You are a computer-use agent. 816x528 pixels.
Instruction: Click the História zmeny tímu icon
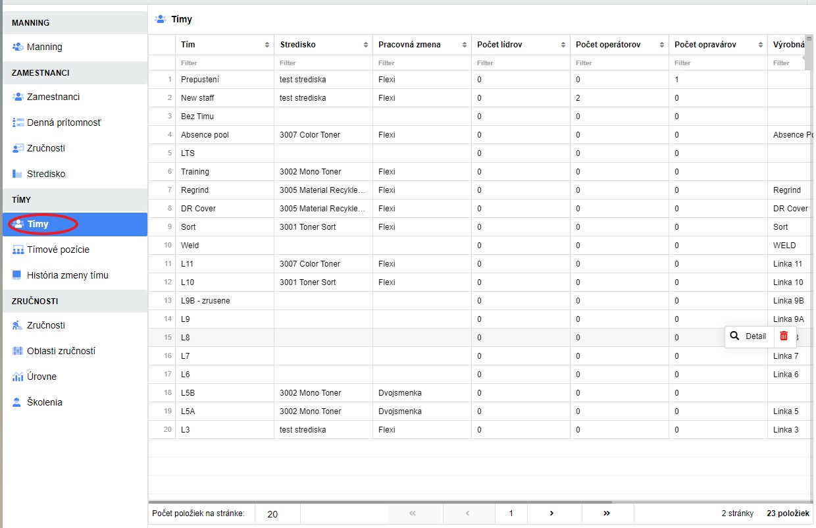[18, 275]
